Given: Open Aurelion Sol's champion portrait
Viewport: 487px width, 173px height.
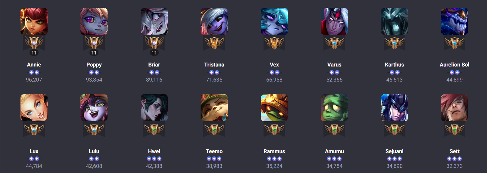Looking at the screenshot, I should [x=454, y=21].
